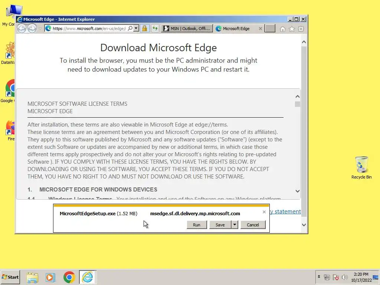The image size is (380, 285).
Task: Select the Google Chrome desktop shortcut
Action: coord(8,91)
